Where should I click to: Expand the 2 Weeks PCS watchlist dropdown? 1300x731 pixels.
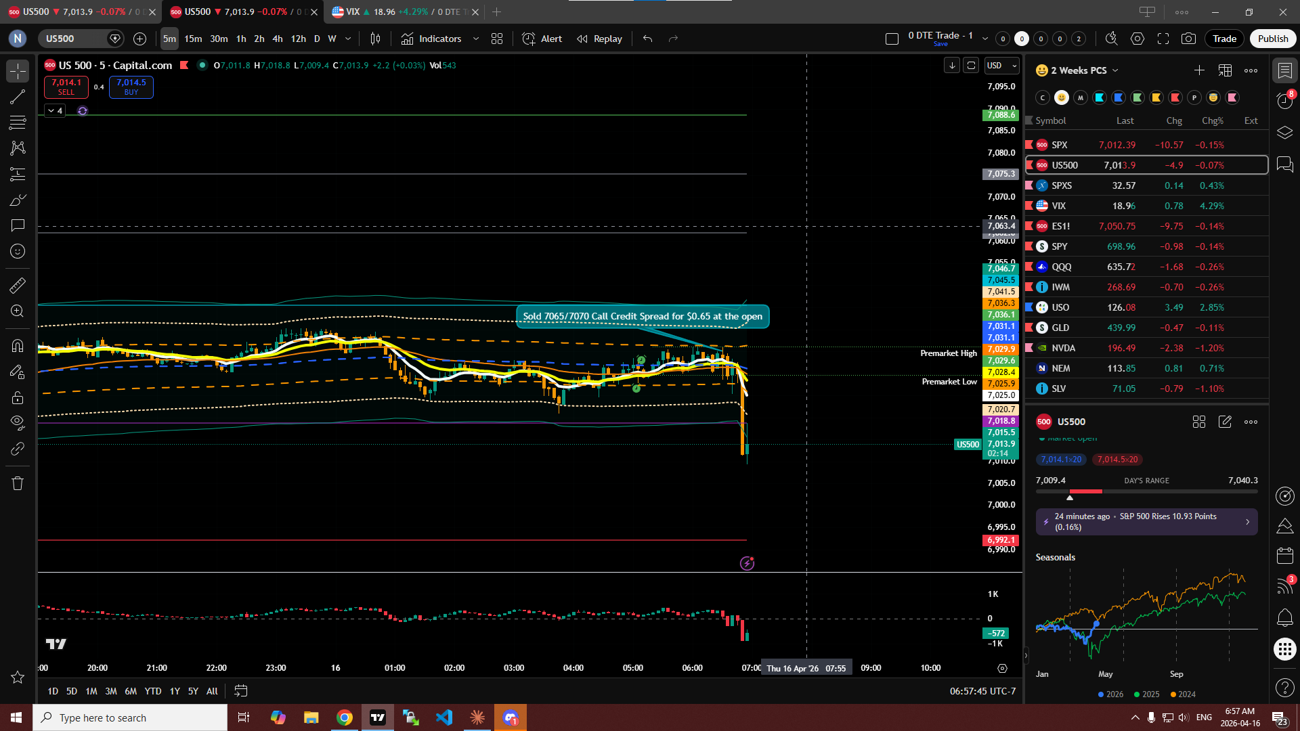1115,70
